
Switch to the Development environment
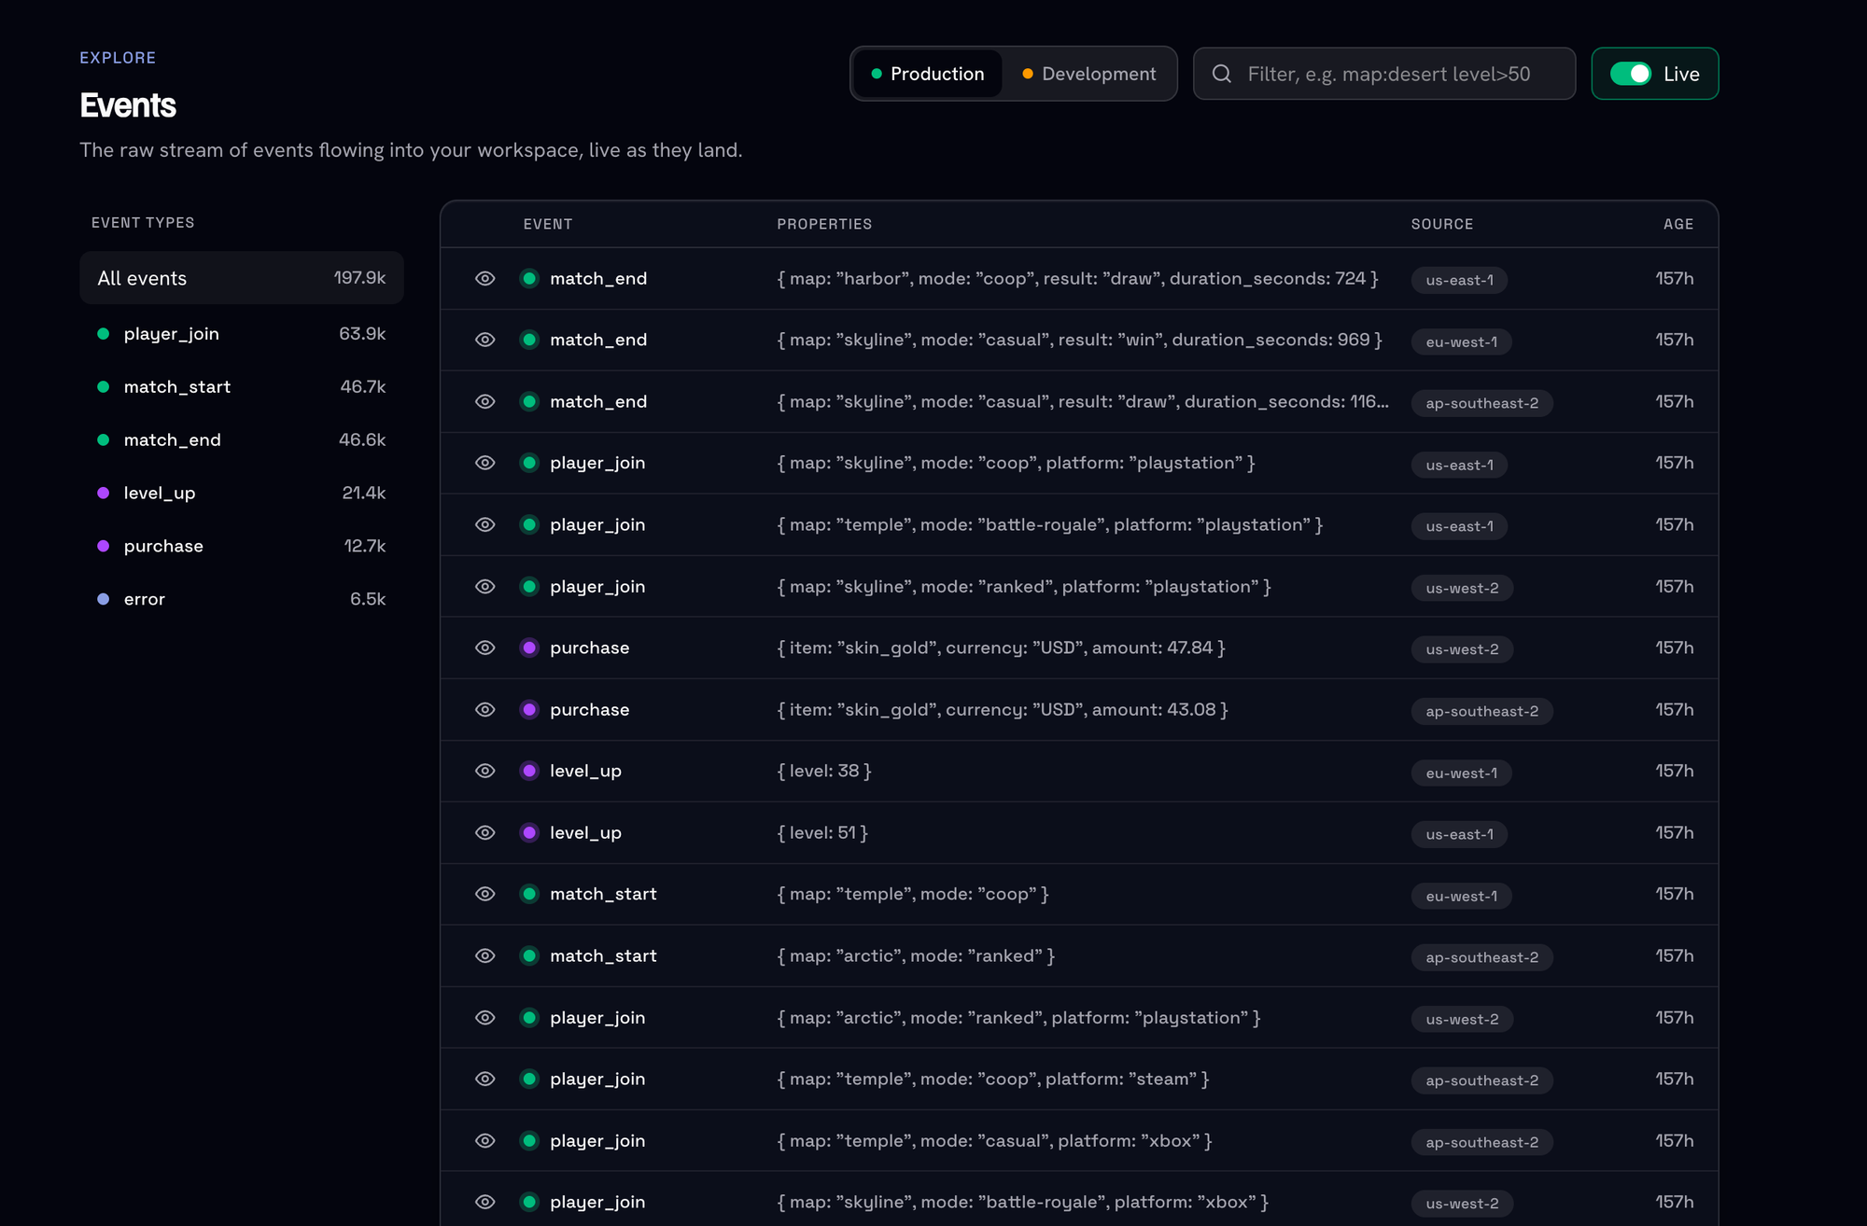coord(1089,74)
